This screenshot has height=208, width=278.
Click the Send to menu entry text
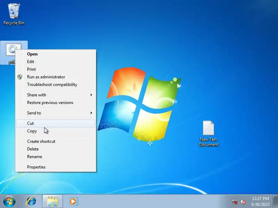pyautogui.click(x=34, y=113)
